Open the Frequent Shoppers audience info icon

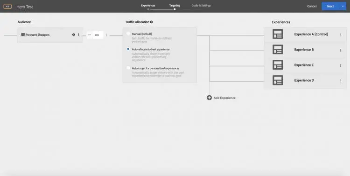[x=73, y=35]
